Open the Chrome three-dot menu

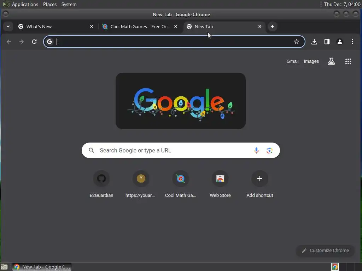pos(352,42)
